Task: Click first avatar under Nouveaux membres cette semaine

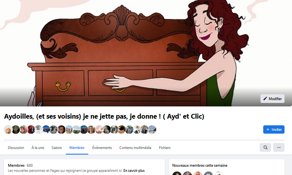Action: click(177, 173)
